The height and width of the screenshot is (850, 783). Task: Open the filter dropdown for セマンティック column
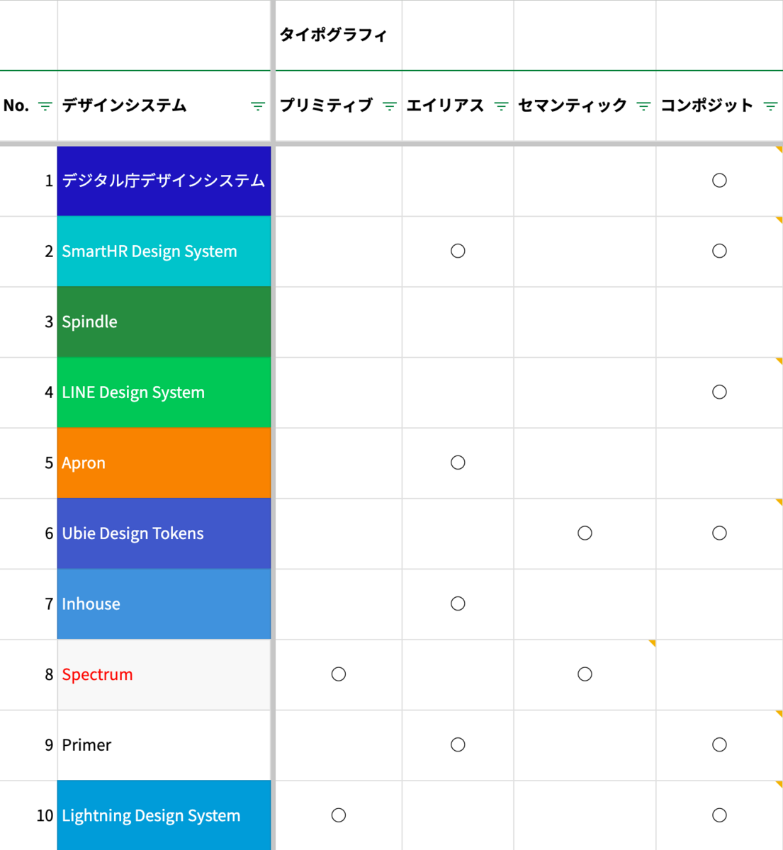pos(643,106)
